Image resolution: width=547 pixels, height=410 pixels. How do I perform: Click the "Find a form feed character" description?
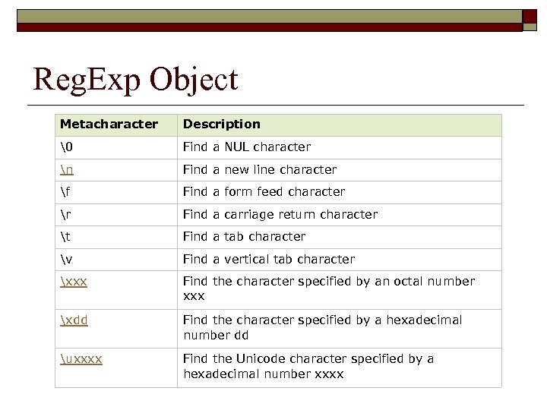click(264, 192)
